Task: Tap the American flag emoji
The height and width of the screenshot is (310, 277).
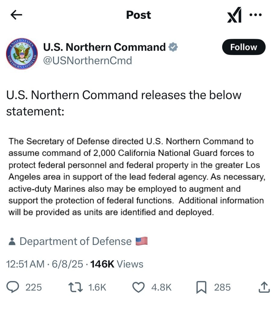Action: pos(141,241)
